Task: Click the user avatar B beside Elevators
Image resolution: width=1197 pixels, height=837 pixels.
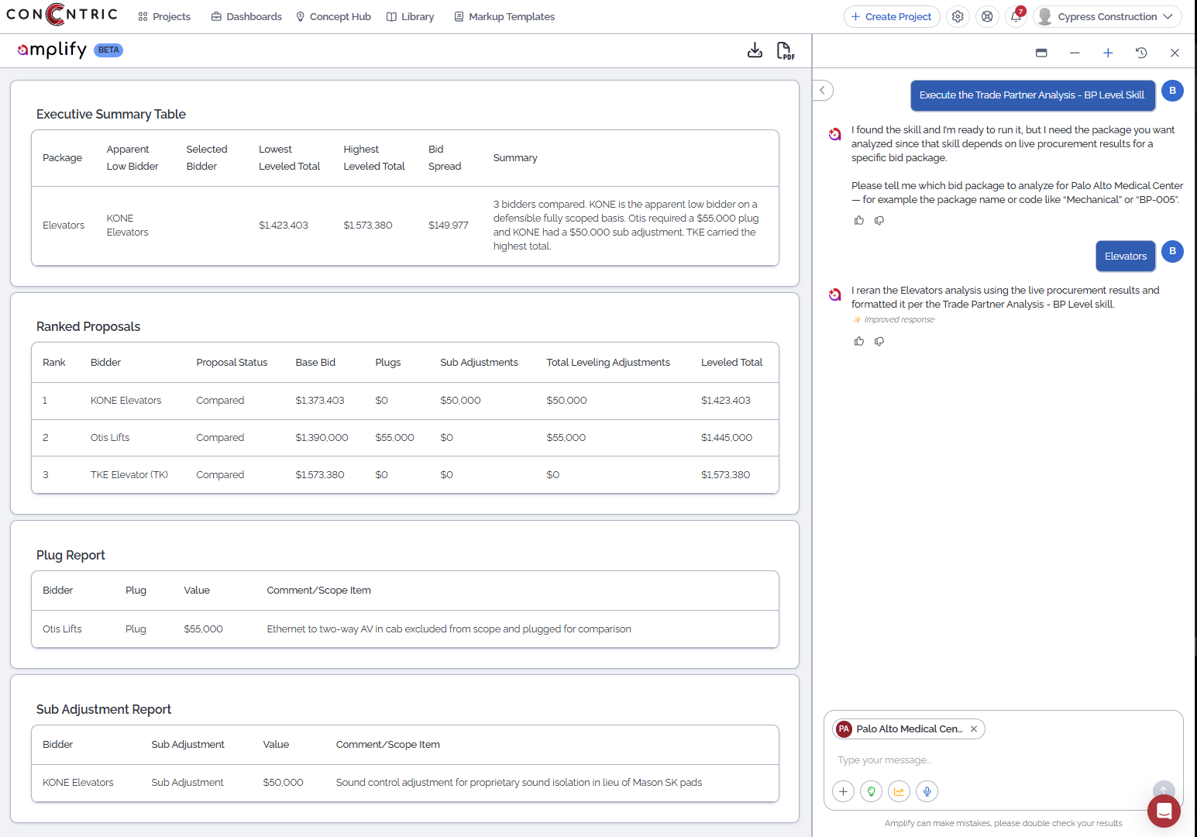Action: [x=1172, y=251]
